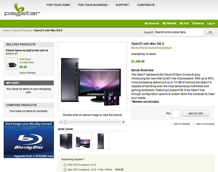
Task: Go to My Account
Action: tap(152, 23)
